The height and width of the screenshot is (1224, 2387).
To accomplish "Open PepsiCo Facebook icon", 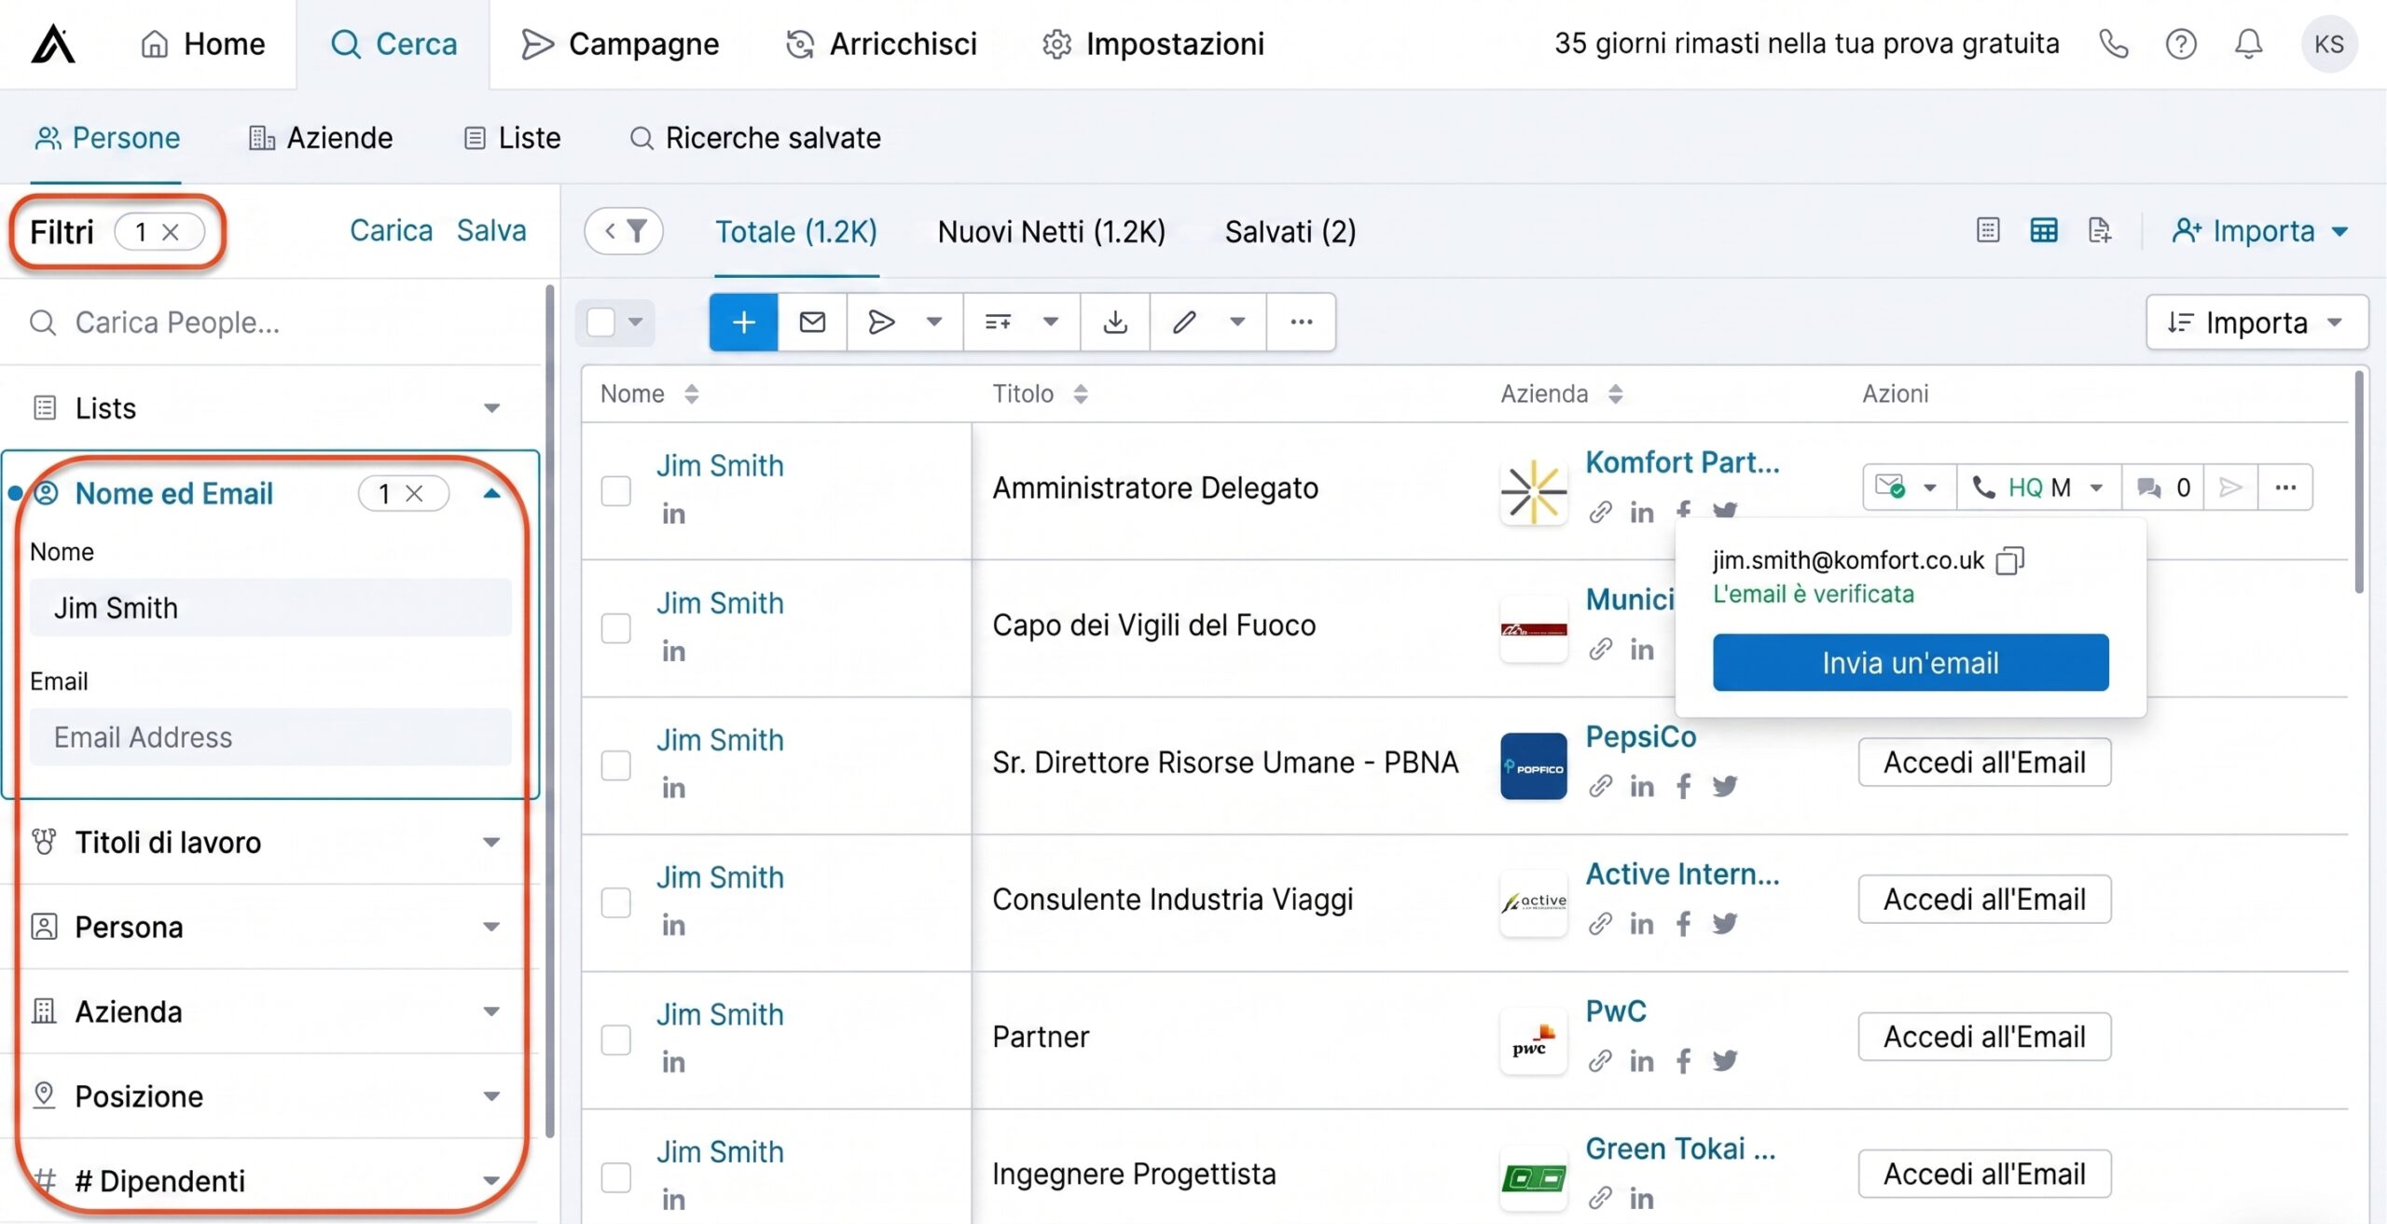I will [x=1683, y=787].
